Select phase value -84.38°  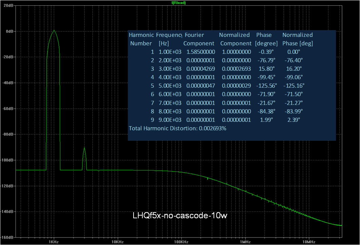point(266,112)
